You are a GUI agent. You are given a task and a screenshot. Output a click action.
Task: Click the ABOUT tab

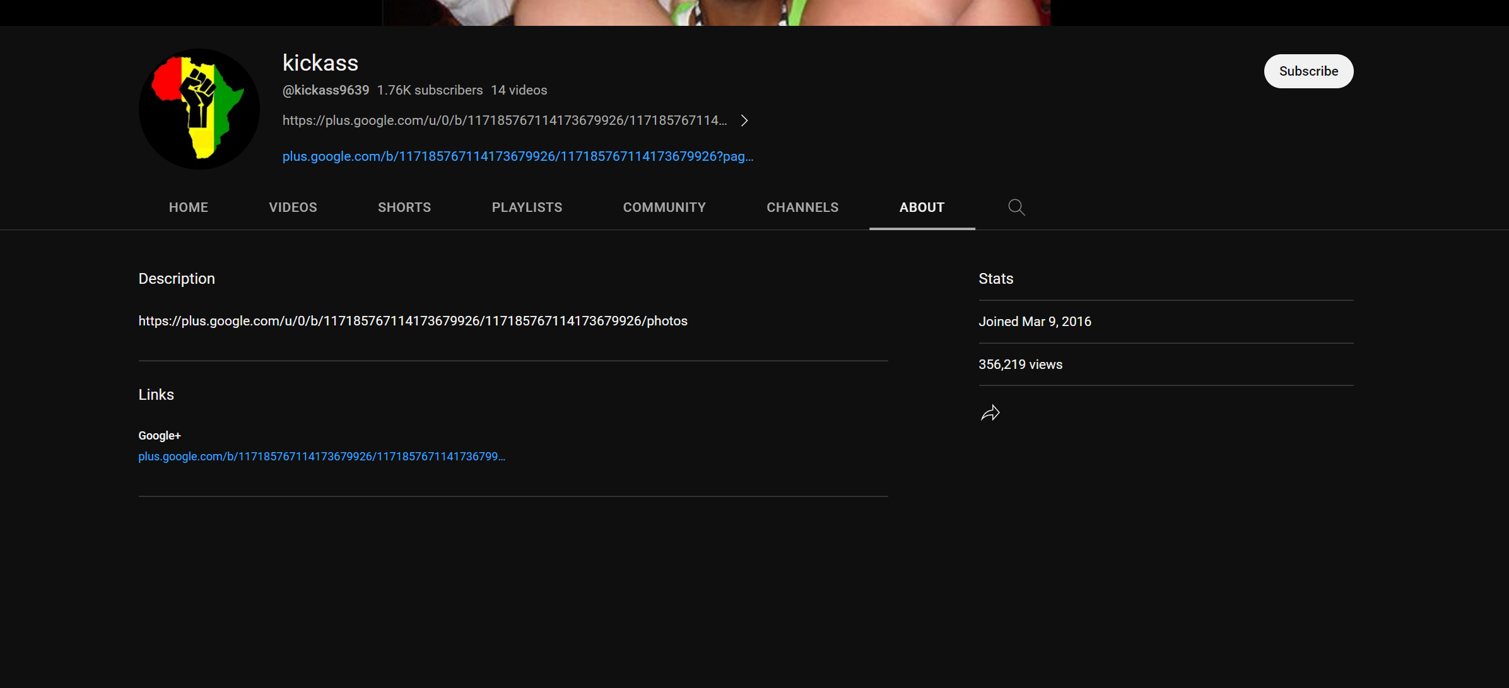(922, 207)
